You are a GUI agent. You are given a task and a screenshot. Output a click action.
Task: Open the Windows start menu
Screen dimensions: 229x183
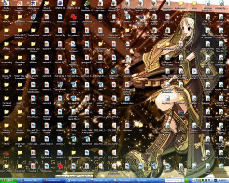[8, 181]
